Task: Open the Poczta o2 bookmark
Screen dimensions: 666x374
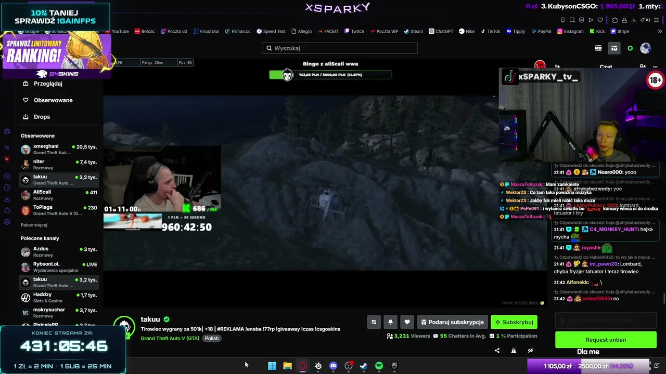Action: coord(174,31)
